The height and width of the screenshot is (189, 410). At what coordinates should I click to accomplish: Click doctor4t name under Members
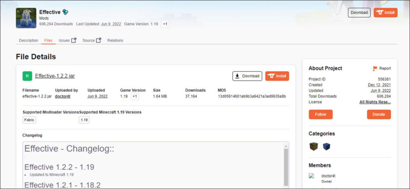(328, 176)
